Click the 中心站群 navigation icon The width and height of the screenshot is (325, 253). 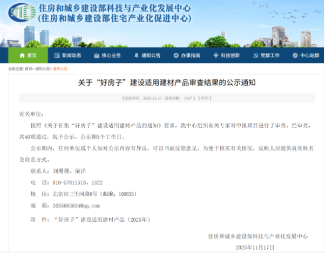296,56
